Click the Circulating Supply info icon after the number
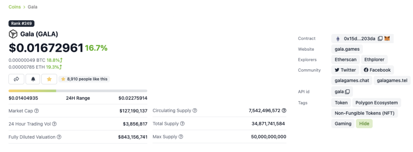 click(x=284, y=110)
